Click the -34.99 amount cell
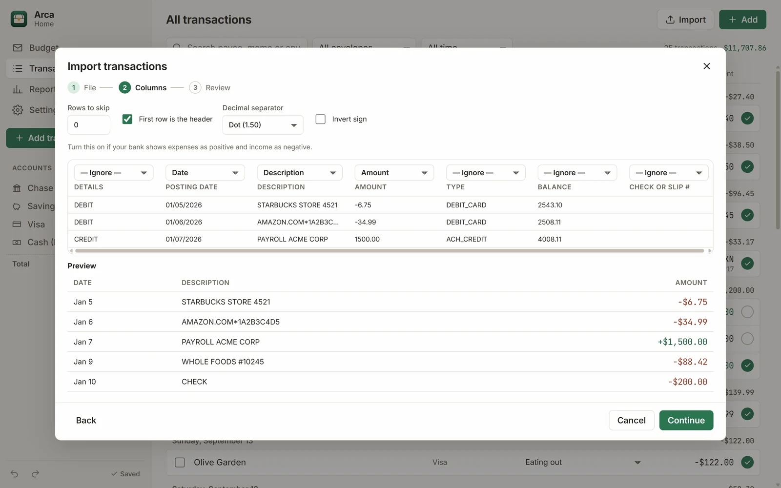Viewport: 781px width, 488px height. pos(365,222)
